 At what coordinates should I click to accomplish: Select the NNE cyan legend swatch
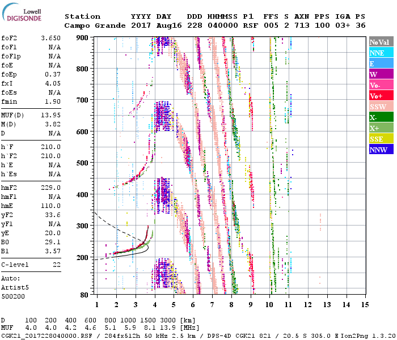pos(381,53)
